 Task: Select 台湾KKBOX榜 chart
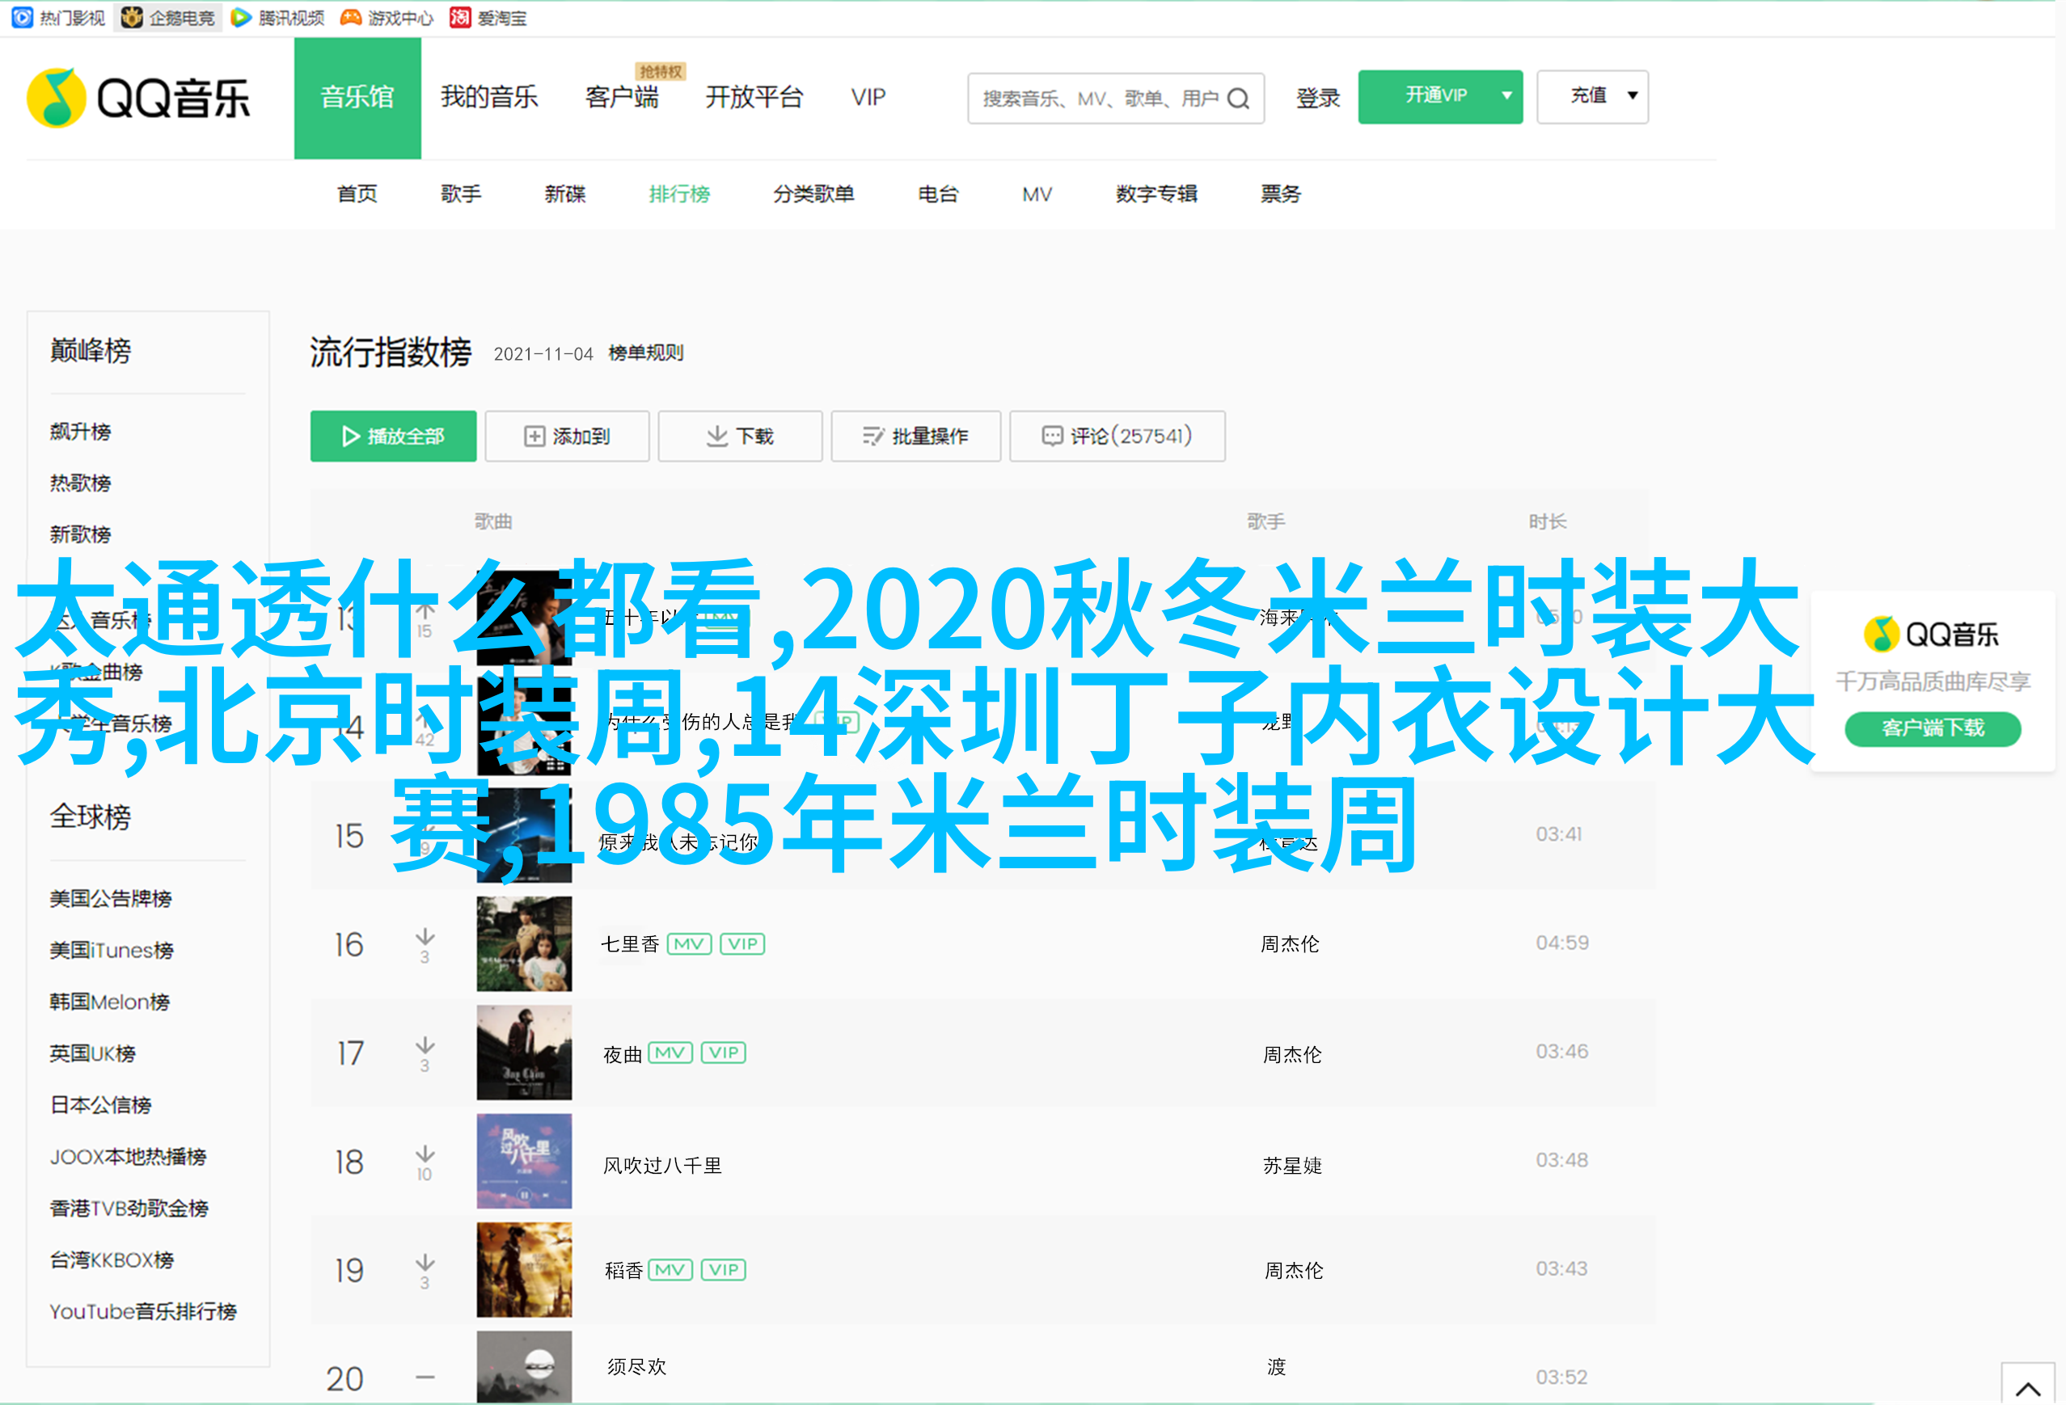[112, 1260]
